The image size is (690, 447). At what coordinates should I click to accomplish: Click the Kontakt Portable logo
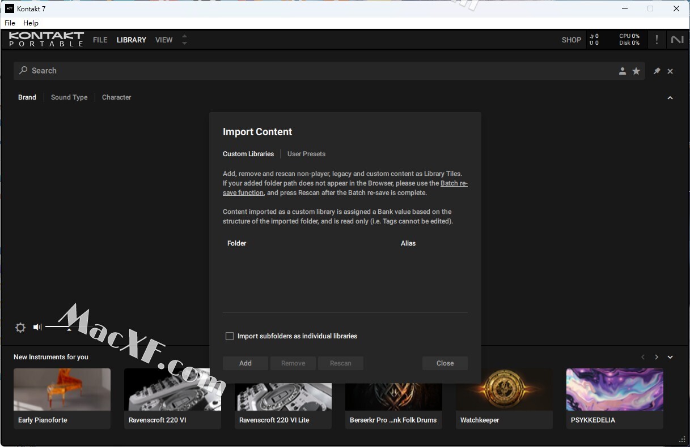(x=46, y=39)
